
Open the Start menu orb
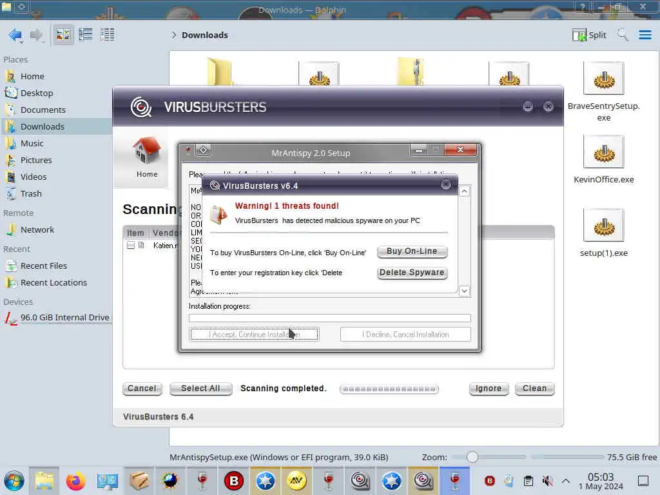click(14, 481)
